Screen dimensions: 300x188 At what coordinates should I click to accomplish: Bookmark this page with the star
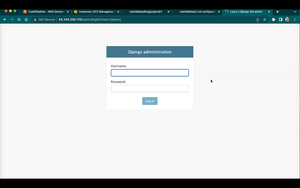tap(265, 20)
